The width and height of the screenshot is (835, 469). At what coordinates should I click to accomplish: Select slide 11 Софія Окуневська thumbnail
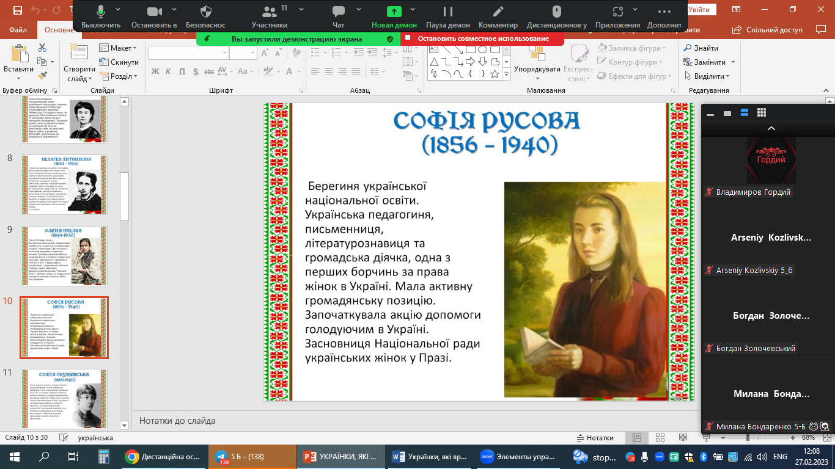pyautogui.click(x=64, y=399)
